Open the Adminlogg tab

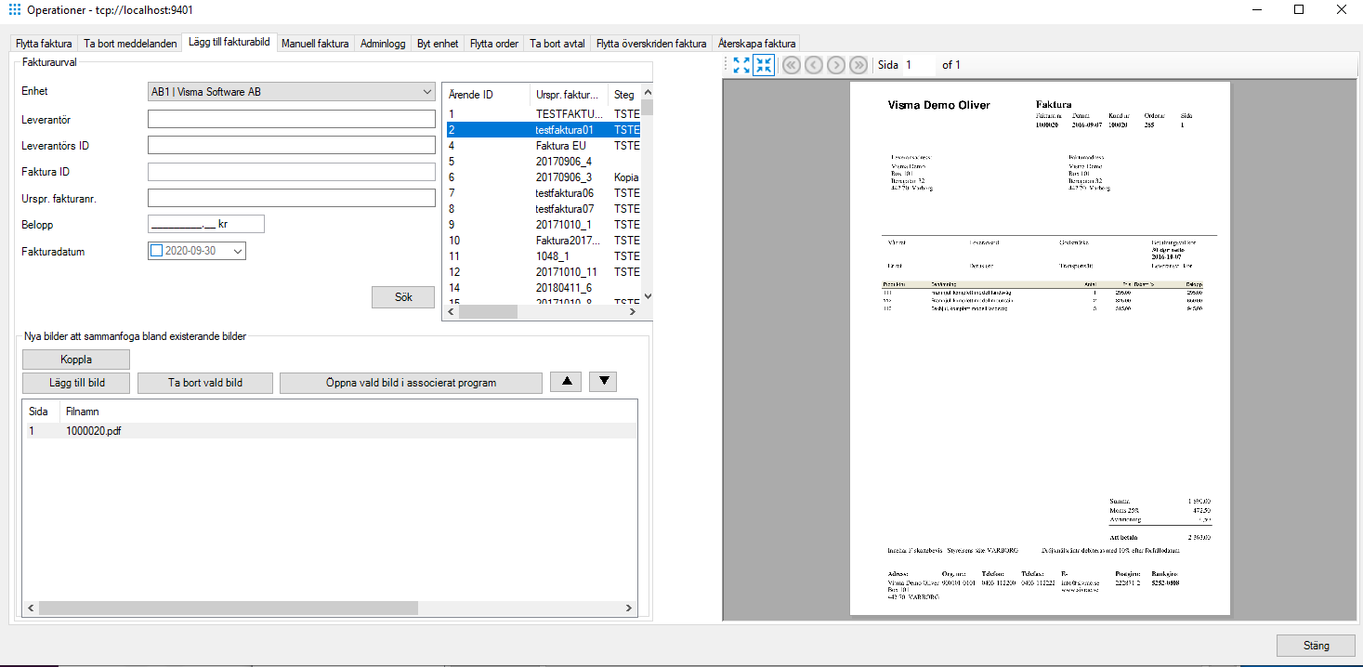(382, 43)
